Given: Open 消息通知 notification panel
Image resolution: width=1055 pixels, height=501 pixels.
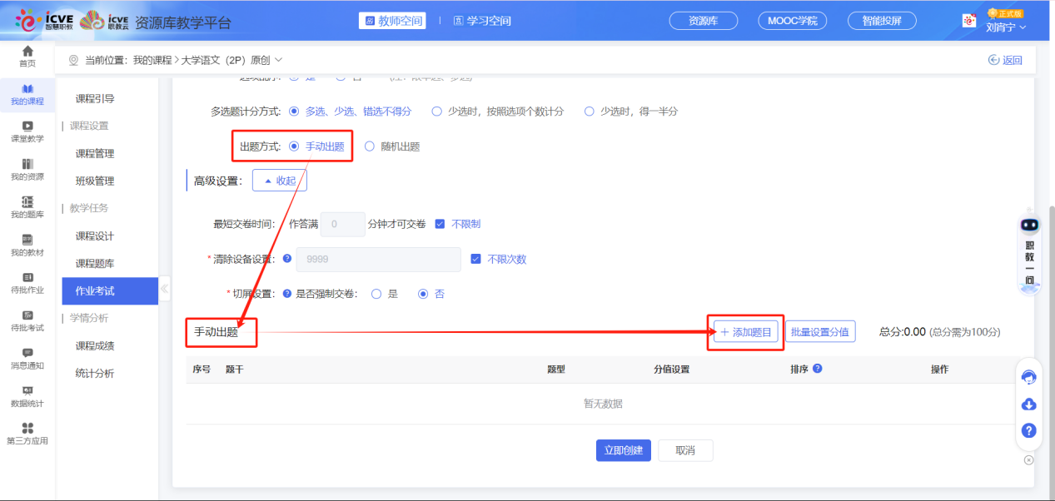Looking at the screenshot, I should [x=27, y=360].
